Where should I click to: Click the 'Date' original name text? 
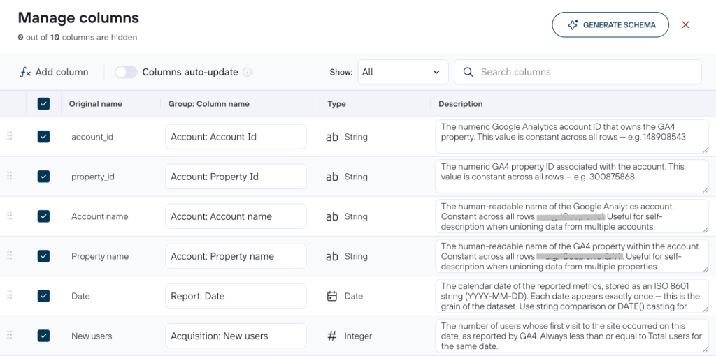click(x=80, y=296)
